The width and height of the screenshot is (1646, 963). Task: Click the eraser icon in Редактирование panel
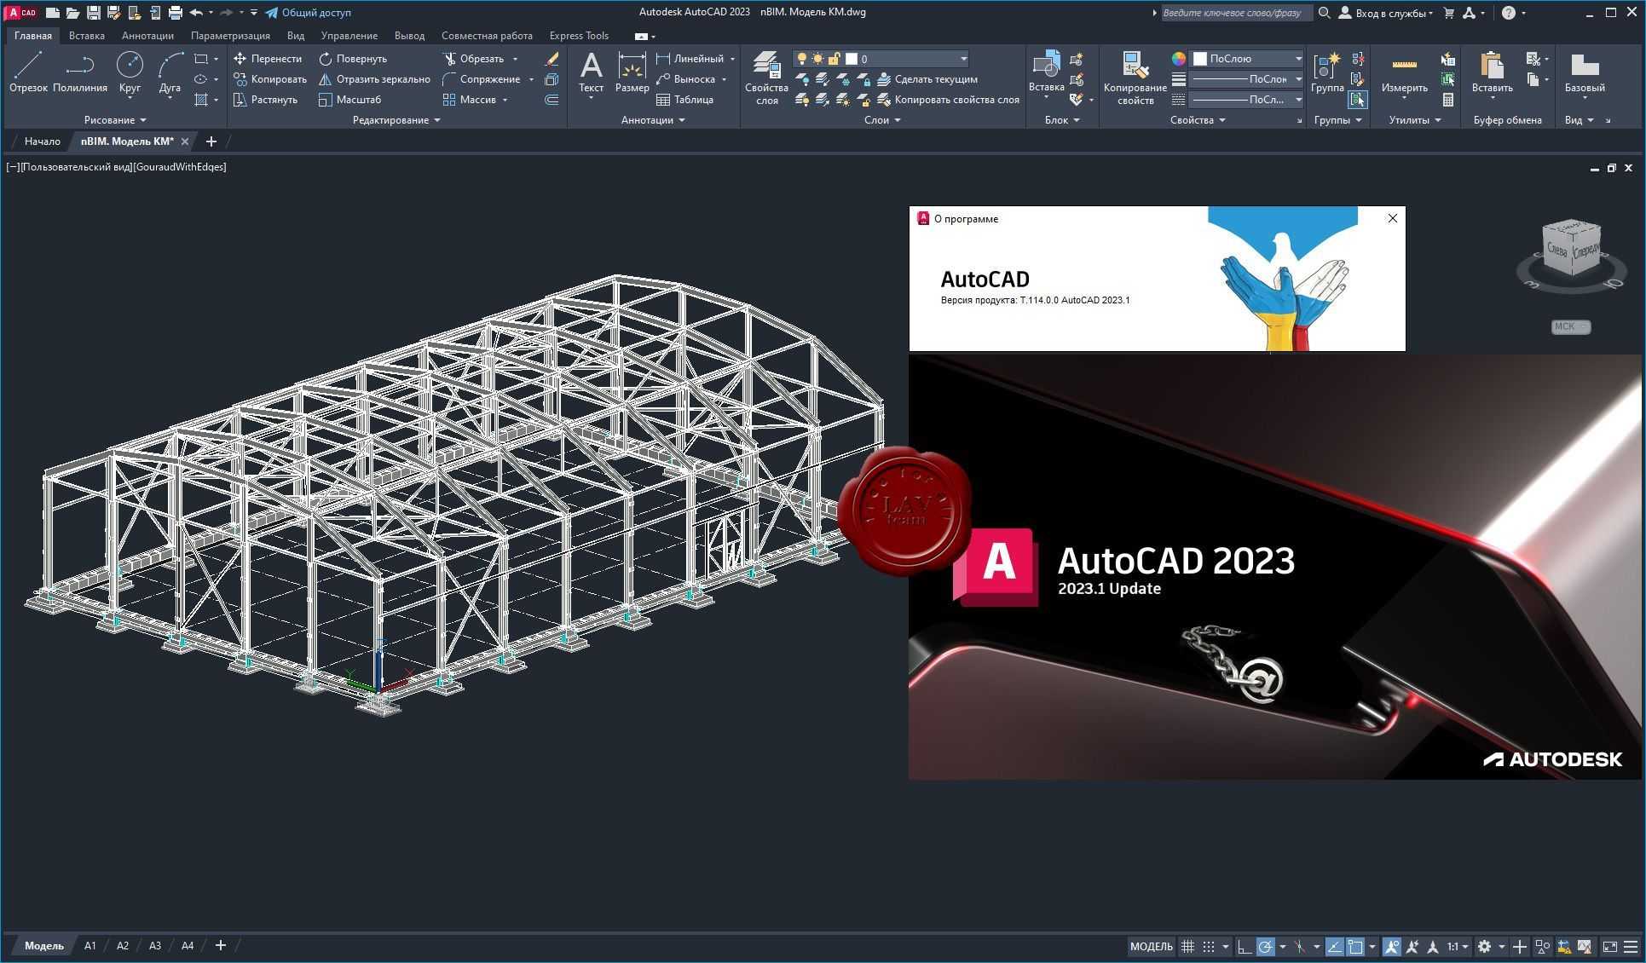(x=552, y=59)
